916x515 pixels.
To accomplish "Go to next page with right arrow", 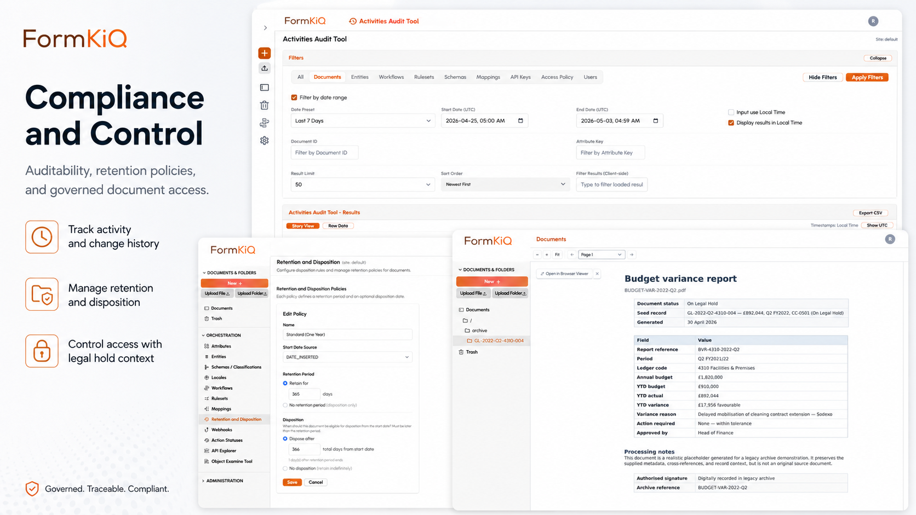I will pos(632,254).
